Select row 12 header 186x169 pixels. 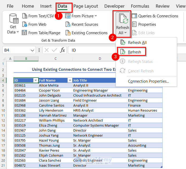point(3,120)
